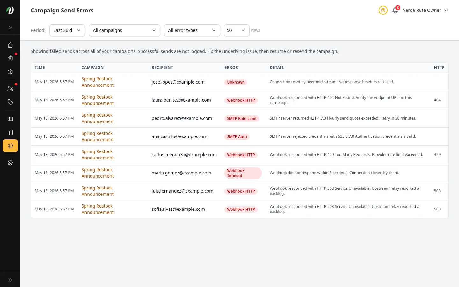The image size is (459, 287).
Task: Click the DETAIL column header
Action: (x=277, y=68)
